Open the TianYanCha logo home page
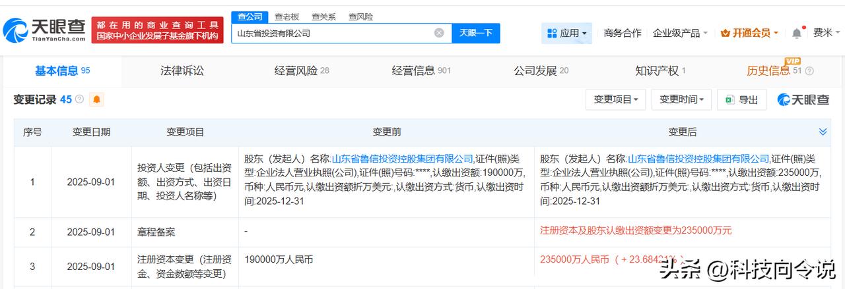Viewport: 845px width, 289px height. [44, 30]
